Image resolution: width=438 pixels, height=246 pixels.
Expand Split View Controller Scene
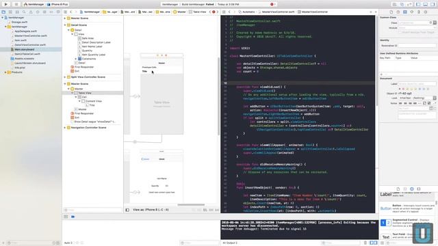(65, 77)
